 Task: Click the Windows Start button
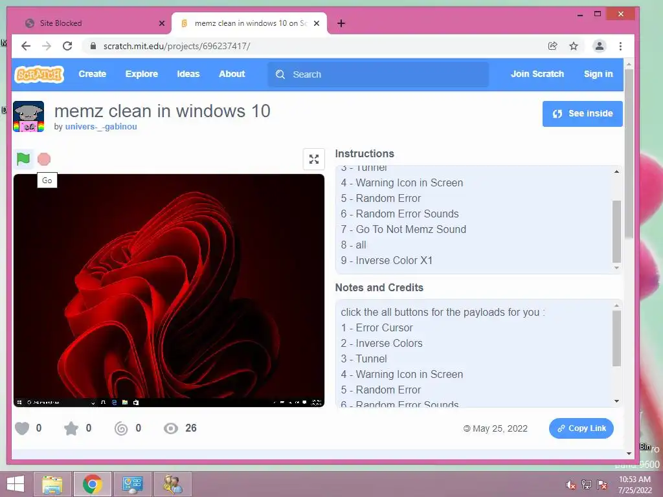point(16,484)
